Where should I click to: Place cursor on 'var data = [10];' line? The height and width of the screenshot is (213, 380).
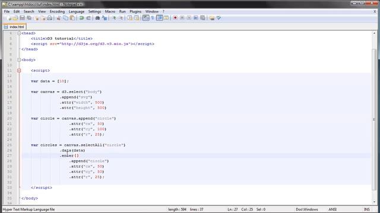[x=50, y=81]
